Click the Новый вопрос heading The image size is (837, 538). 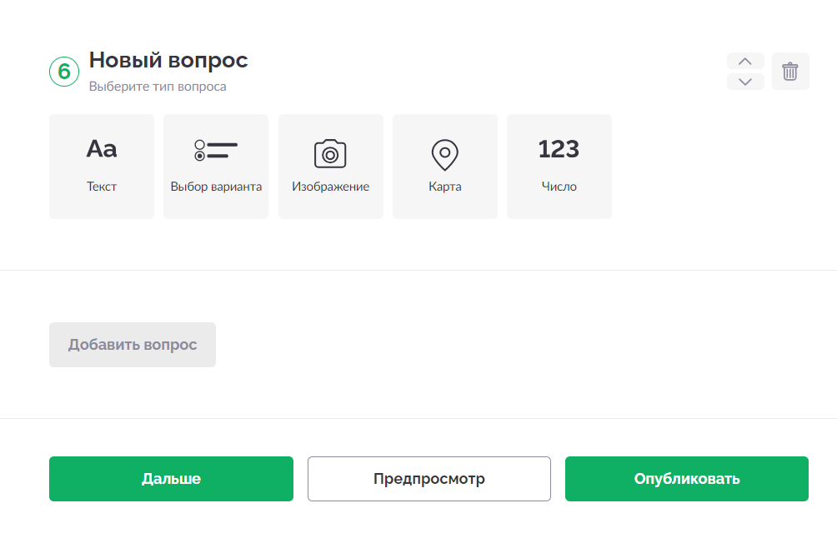pyautogui.click(x=168, y=60)
